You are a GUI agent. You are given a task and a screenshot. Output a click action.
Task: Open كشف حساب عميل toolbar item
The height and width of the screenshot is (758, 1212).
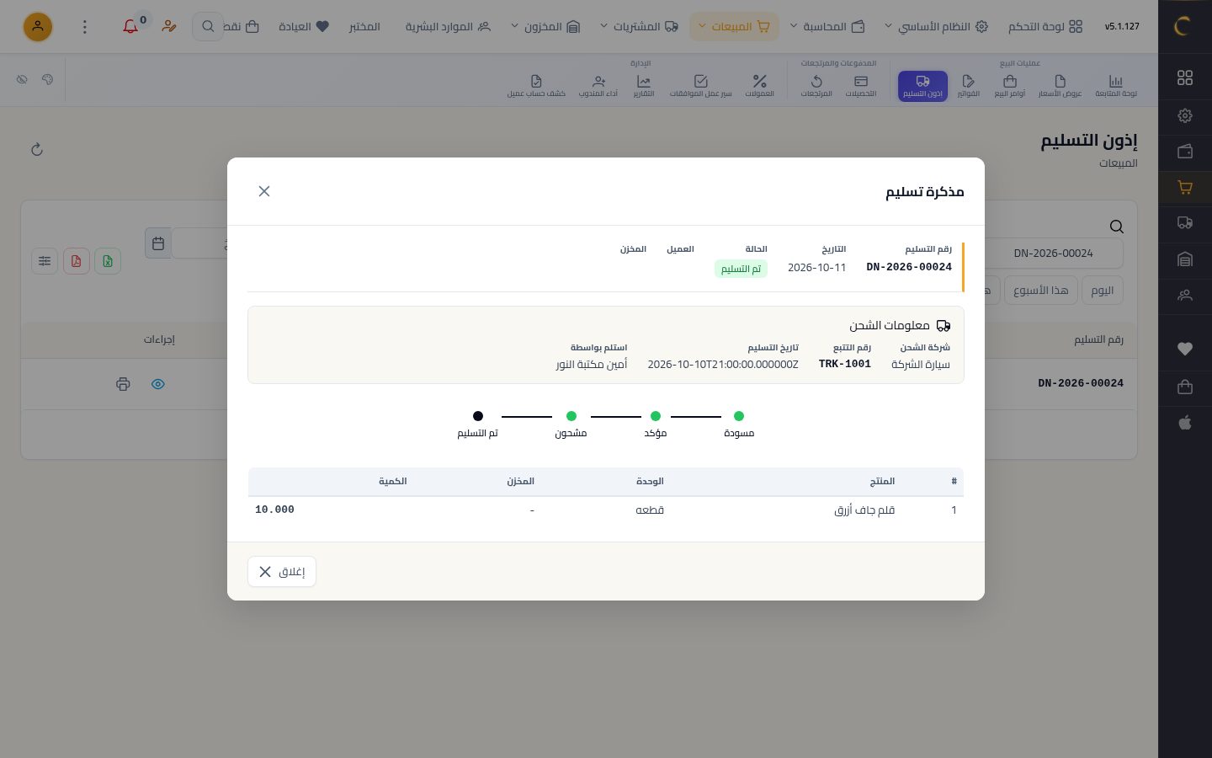[536, 86]
